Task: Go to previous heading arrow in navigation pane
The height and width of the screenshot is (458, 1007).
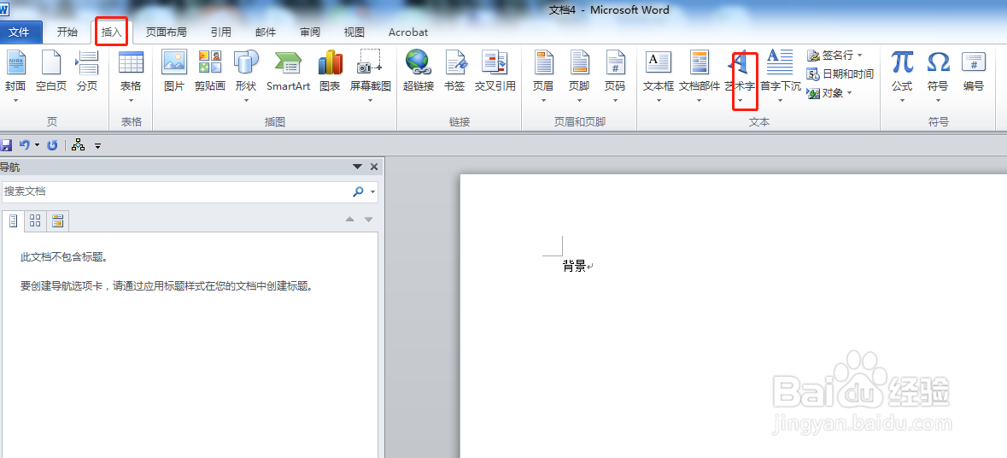Action: (349, 220)
